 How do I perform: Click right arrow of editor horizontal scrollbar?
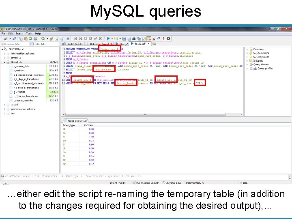tap(241, 114)
